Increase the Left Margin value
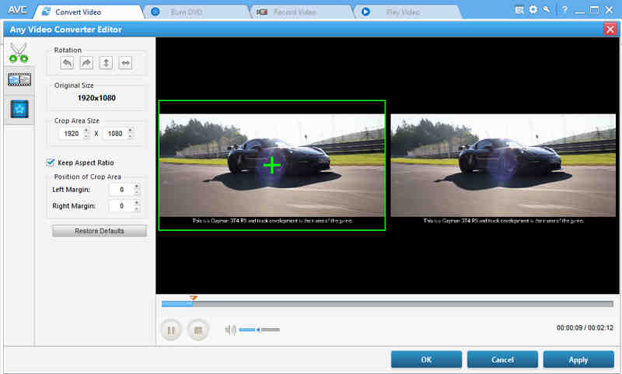622x374 pixels. point(137,186)
